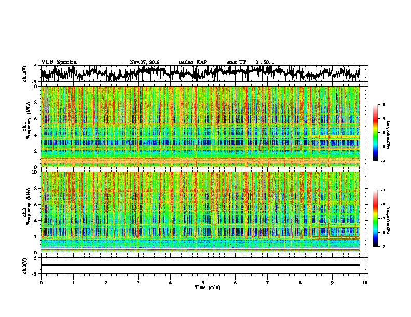Viewport: 411px width, 317px height.
Task: Click the ch.3(V) flat black trace
Action: point(200,265)
